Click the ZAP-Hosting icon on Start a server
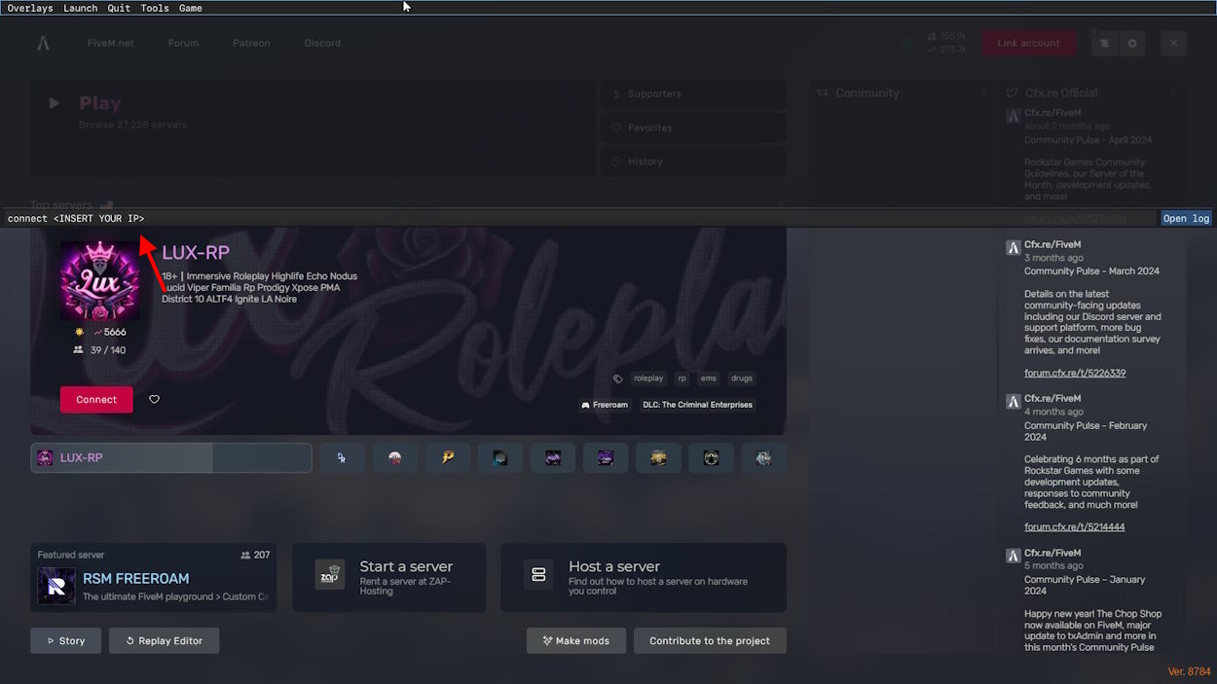Viewport: 1217px width, 684px height. pyautogui.click(x=330, y=575)
